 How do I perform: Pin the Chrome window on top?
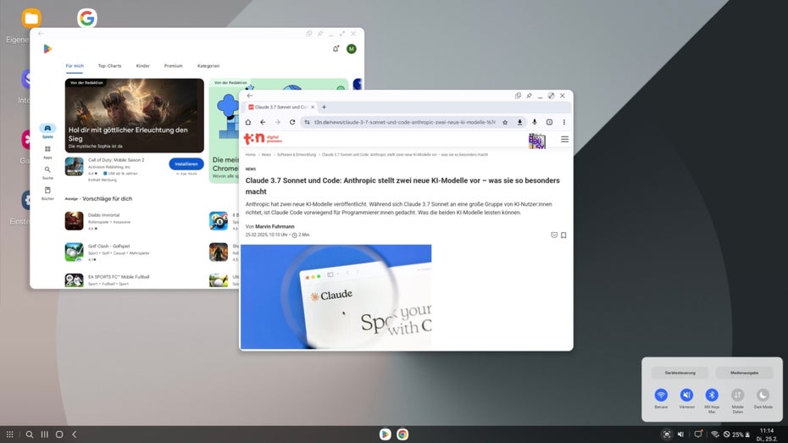click(529, 96)
